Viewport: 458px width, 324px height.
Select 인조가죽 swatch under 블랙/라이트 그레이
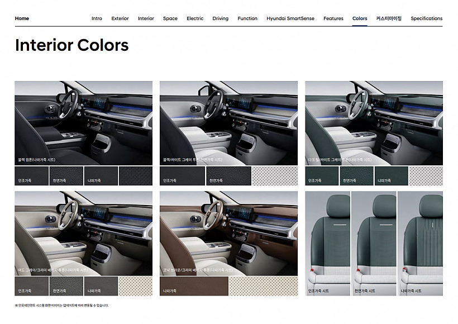(182, 176)
